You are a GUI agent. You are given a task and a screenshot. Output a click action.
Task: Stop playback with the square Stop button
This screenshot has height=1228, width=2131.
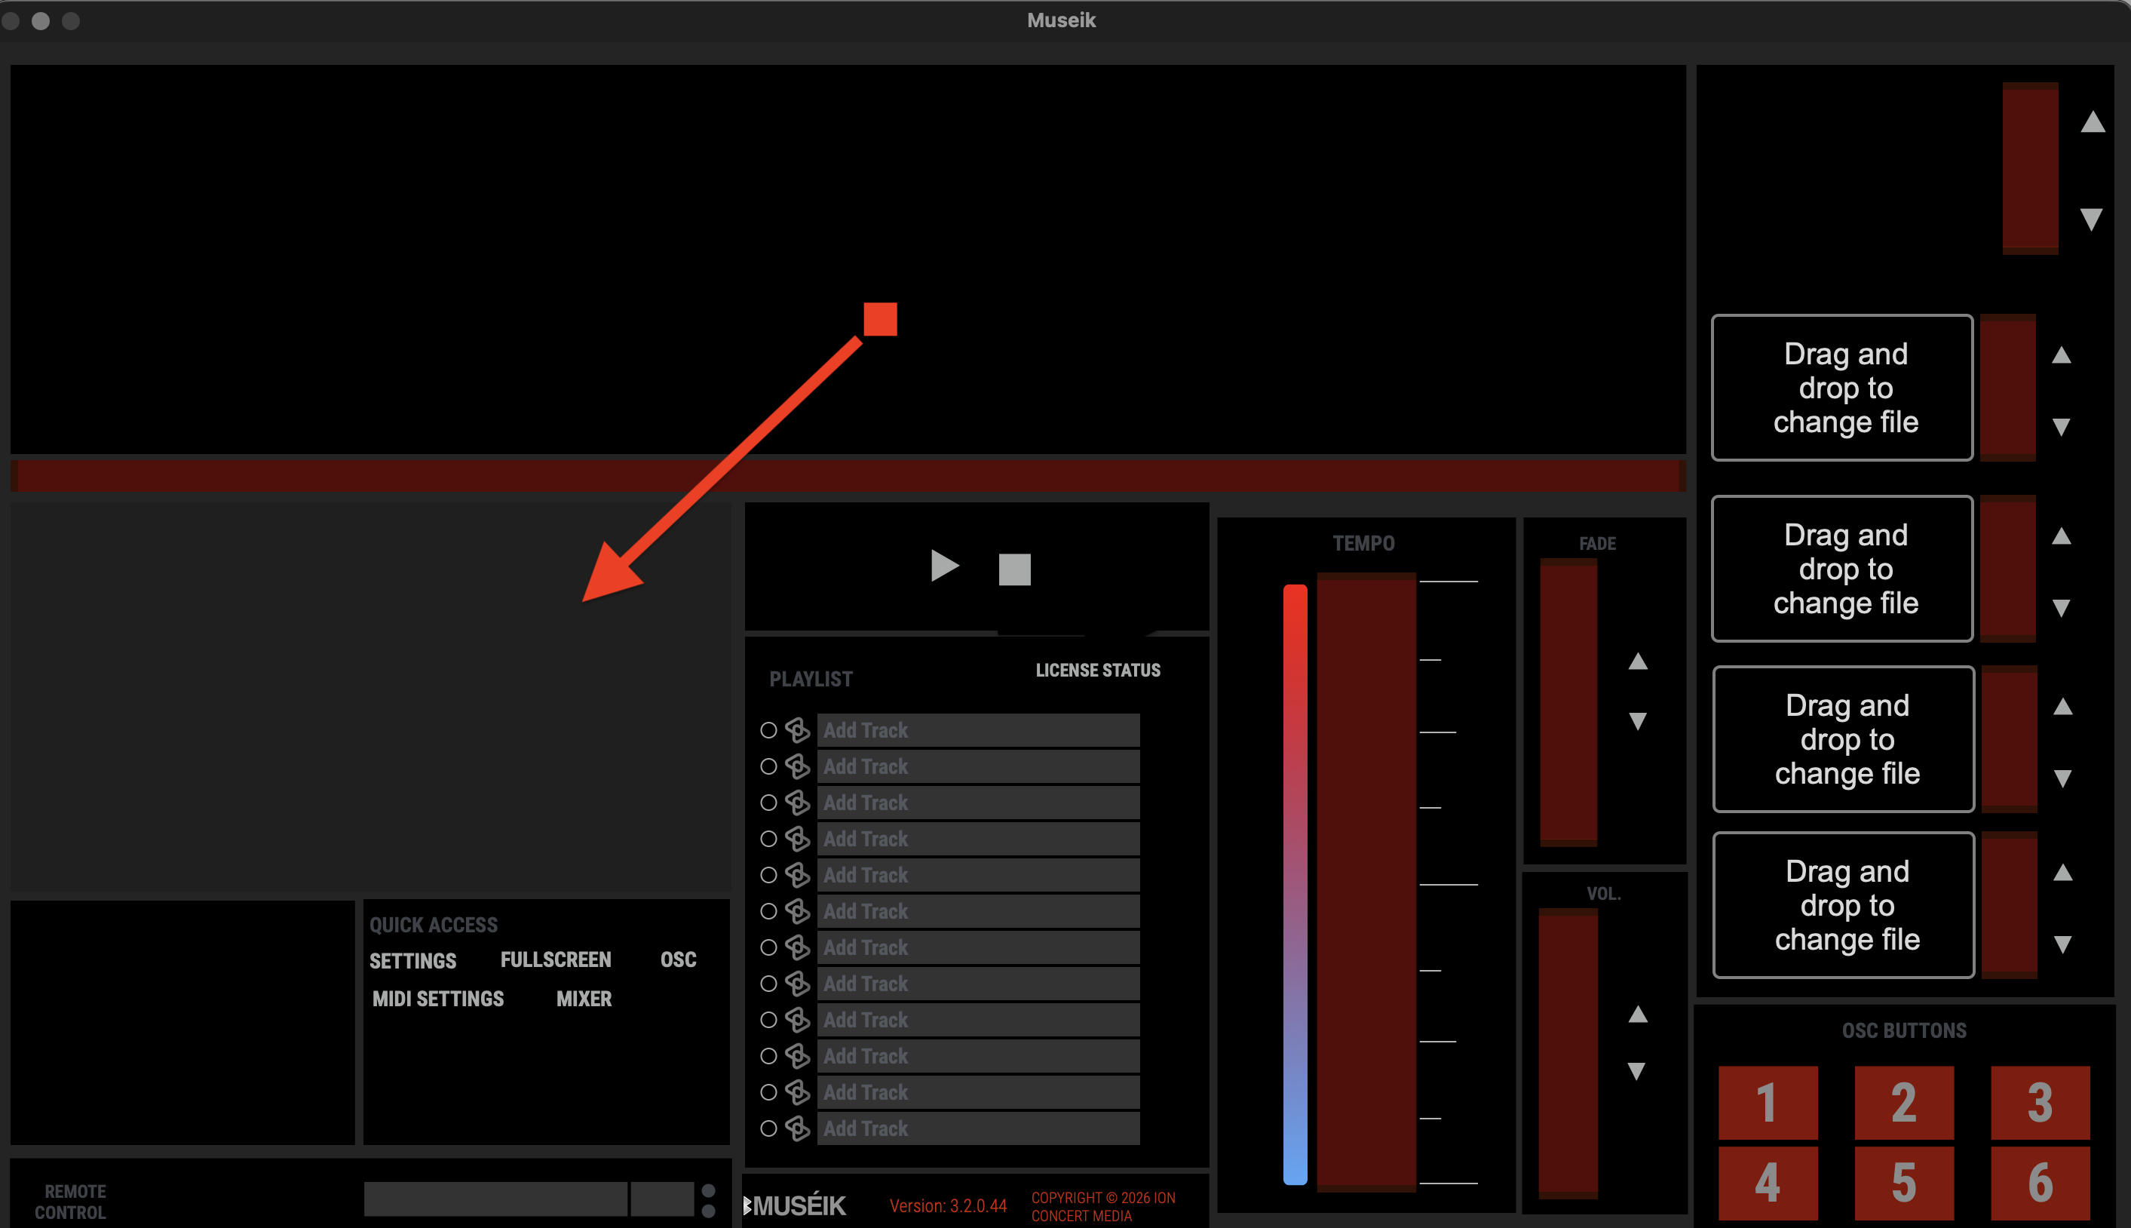point(1014,569)
